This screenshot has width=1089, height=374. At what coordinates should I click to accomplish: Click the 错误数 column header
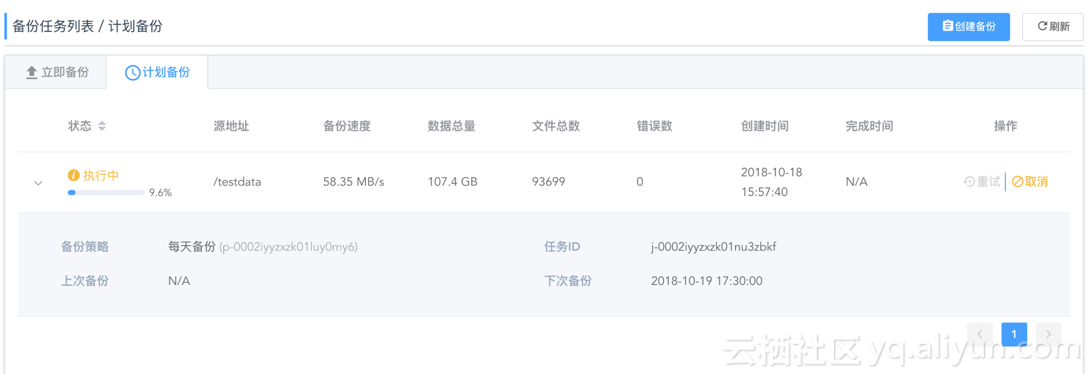(654, 126)
